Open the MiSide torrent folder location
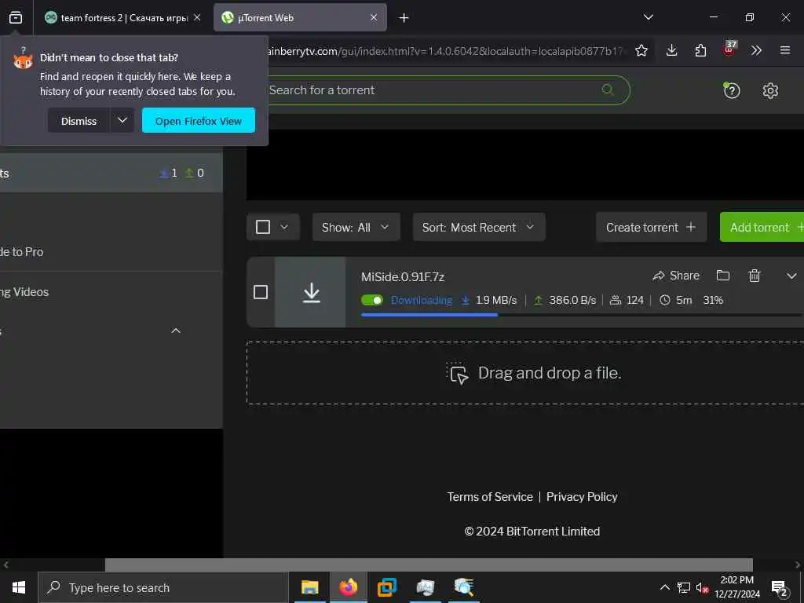804x603 pixels. (x=723, y=276)
